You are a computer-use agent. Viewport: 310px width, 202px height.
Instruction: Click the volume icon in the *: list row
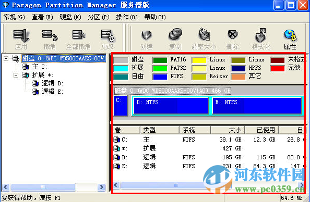pyautogui.click(x=117, y=148)
